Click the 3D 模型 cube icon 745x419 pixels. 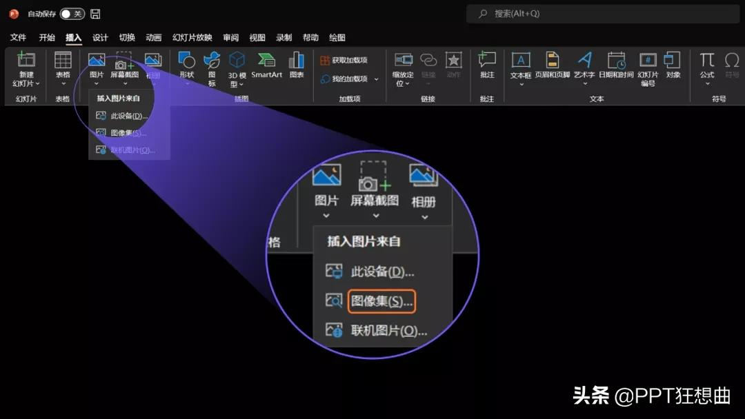237,60
